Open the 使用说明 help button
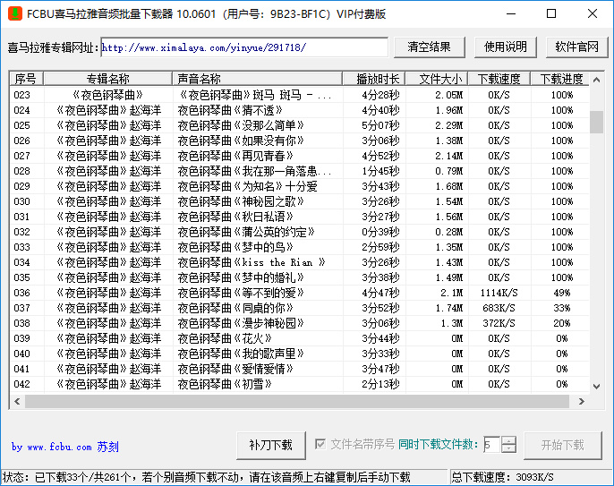 click(x=505, y=47)
